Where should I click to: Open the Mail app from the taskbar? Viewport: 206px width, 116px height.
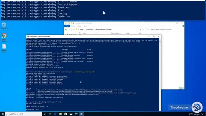point(71,114)
